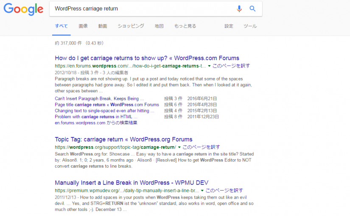This screenshot has width=350, height=216.
Task: Click the https://en.forums.wordpress.com URL text
Action: [x=130, y=66]
